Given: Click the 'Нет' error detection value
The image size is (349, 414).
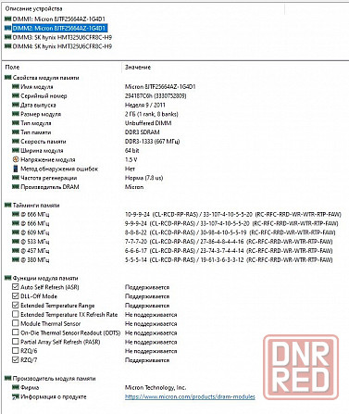Looking at the screenshot, I should [x=130, y=169].
